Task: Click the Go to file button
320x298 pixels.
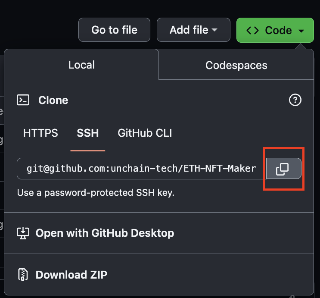Action: tap(114, 30)
